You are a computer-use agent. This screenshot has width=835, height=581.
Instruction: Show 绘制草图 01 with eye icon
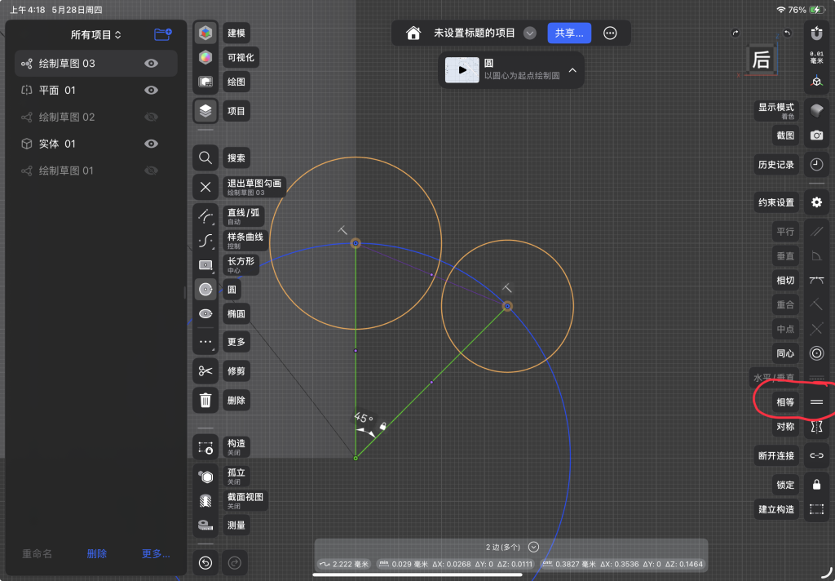pyautogui.click(x=151, y=171)
